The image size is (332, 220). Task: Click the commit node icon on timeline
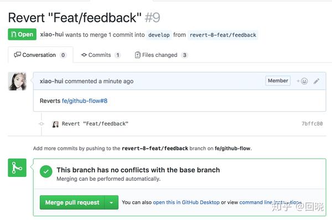tap(41, 124)
